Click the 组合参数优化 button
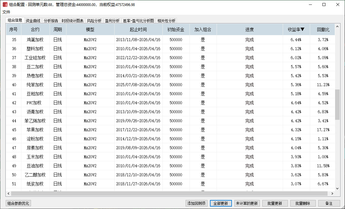345x209 pixels. [18, 203]
